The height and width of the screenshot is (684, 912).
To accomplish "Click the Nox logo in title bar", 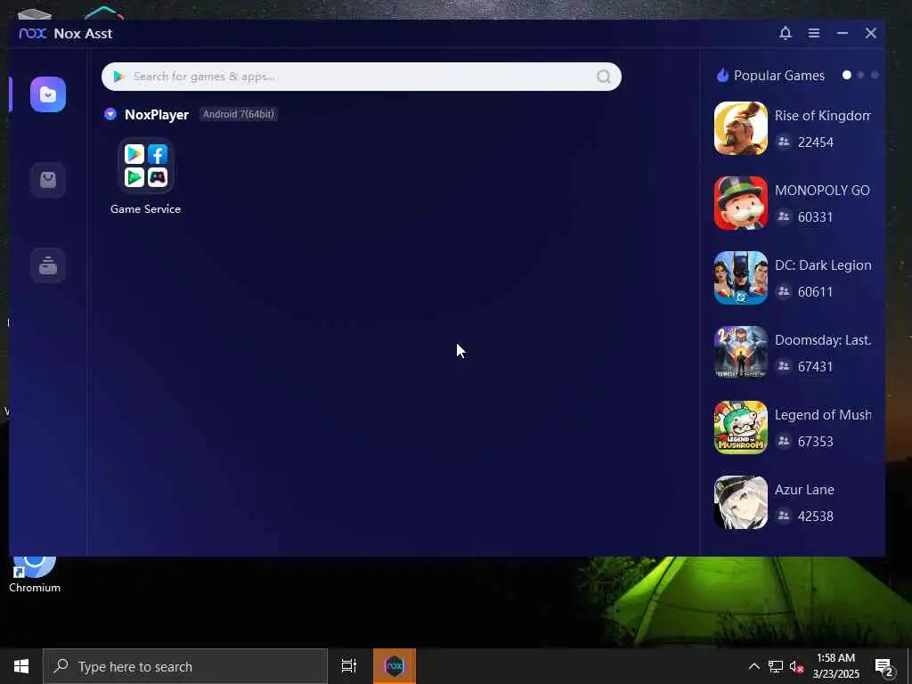I will tap(33, 33).
